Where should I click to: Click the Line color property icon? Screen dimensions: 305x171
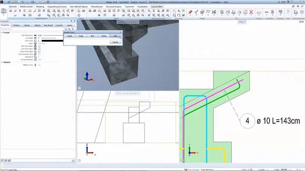35,41
